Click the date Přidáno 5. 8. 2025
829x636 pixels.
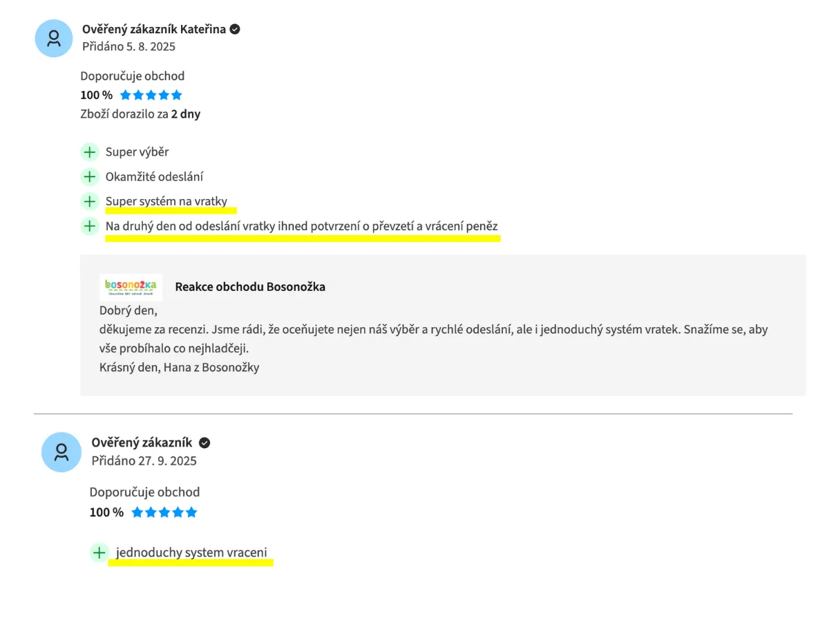128,47
